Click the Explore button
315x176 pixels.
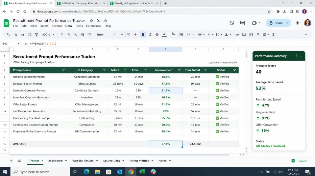(x=299, y=161)
